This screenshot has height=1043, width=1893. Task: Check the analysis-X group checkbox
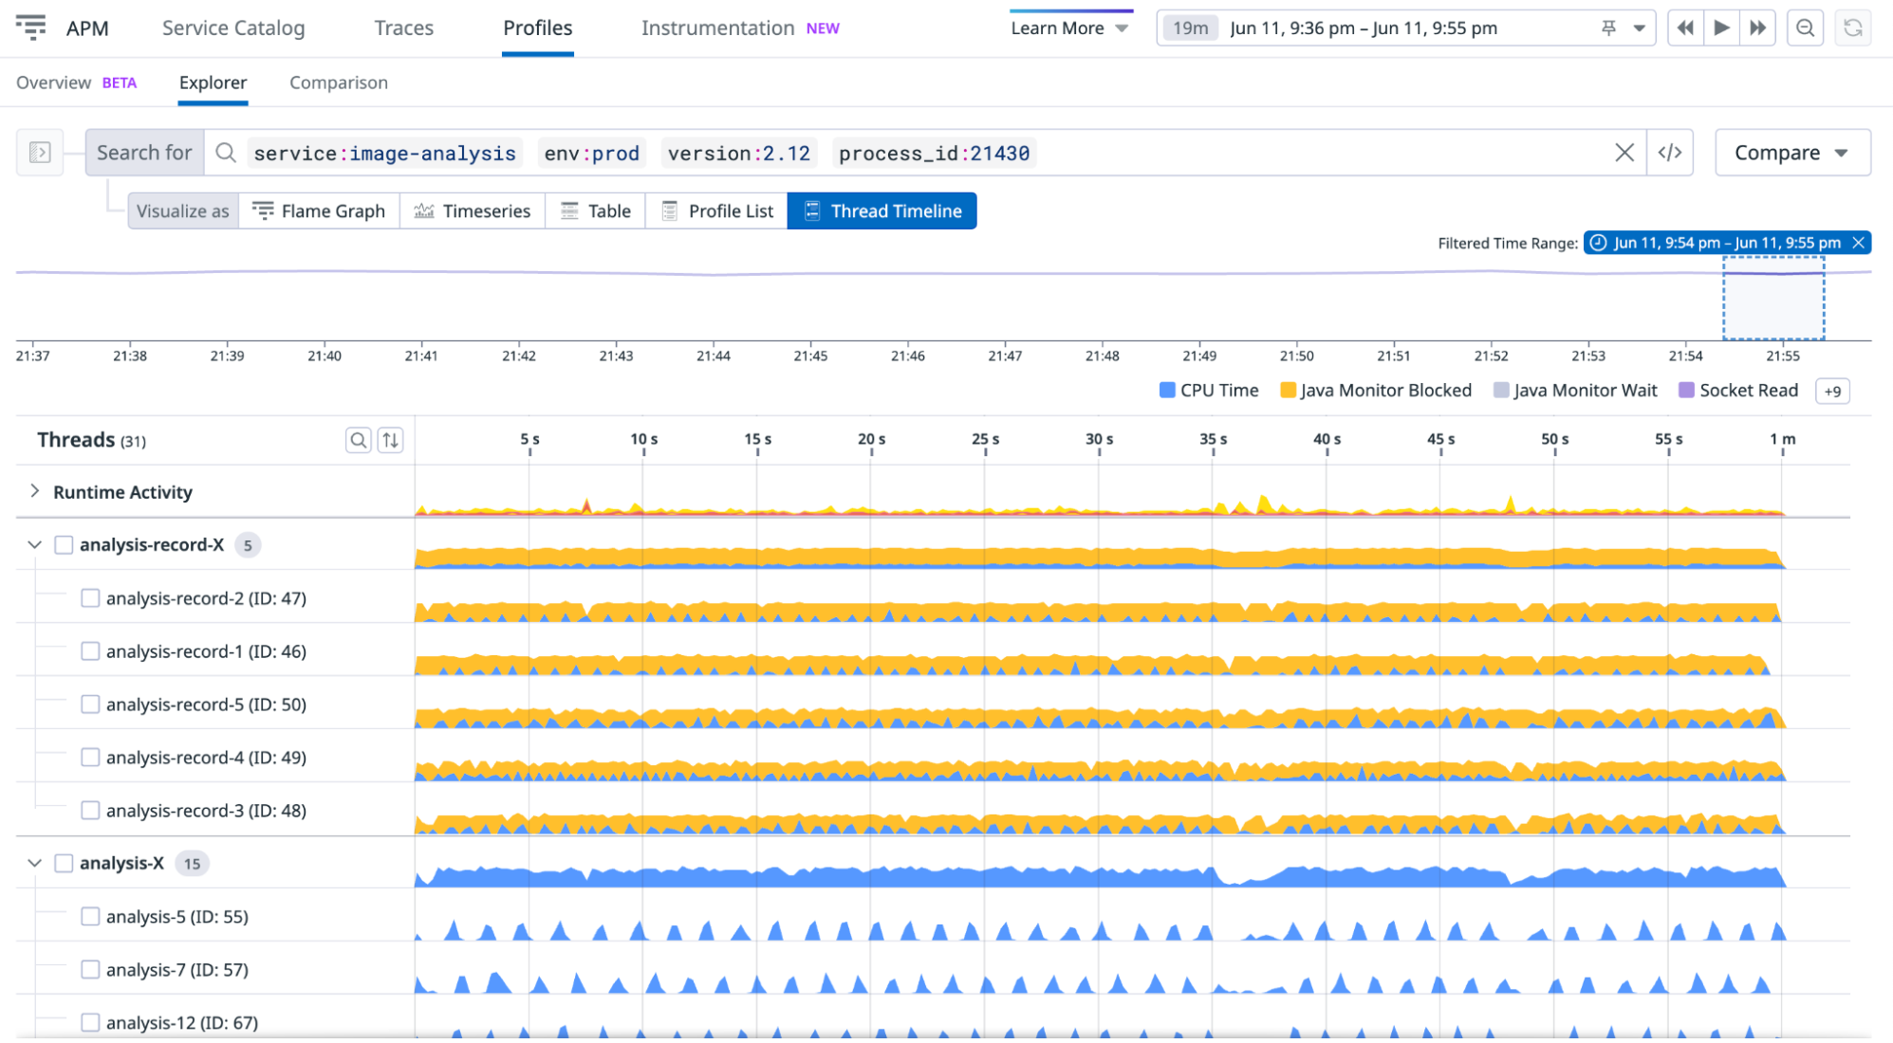pos(64,863)
